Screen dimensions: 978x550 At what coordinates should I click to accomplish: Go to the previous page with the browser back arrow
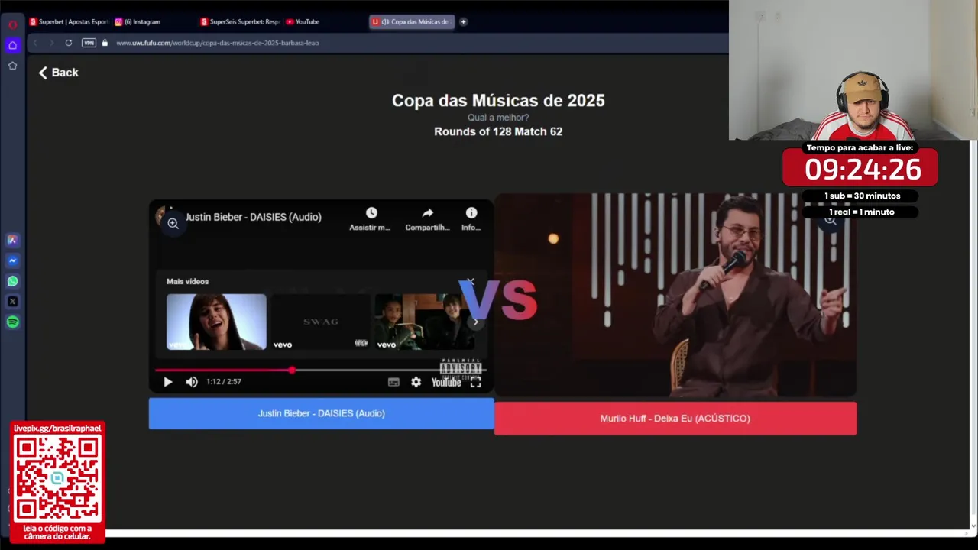click(x=35, y=43)
